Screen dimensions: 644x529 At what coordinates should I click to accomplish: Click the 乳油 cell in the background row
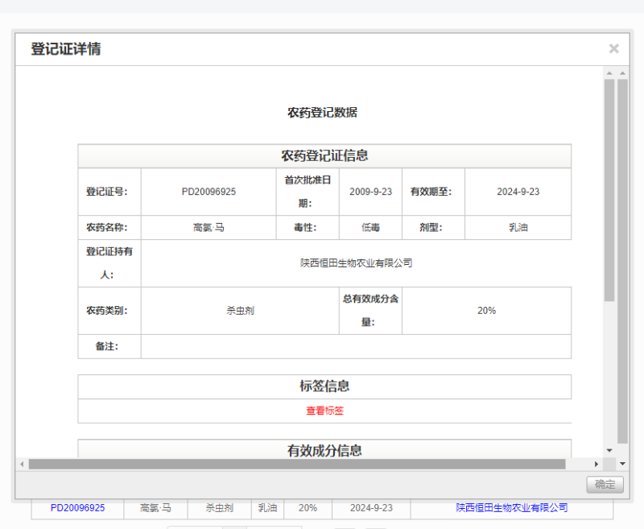click(267, 508)
